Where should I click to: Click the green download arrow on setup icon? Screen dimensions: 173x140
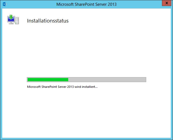click(11, 18)
